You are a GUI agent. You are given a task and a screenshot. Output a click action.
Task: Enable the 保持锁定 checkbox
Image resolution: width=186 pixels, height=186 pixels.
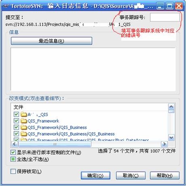pos(13,171)
